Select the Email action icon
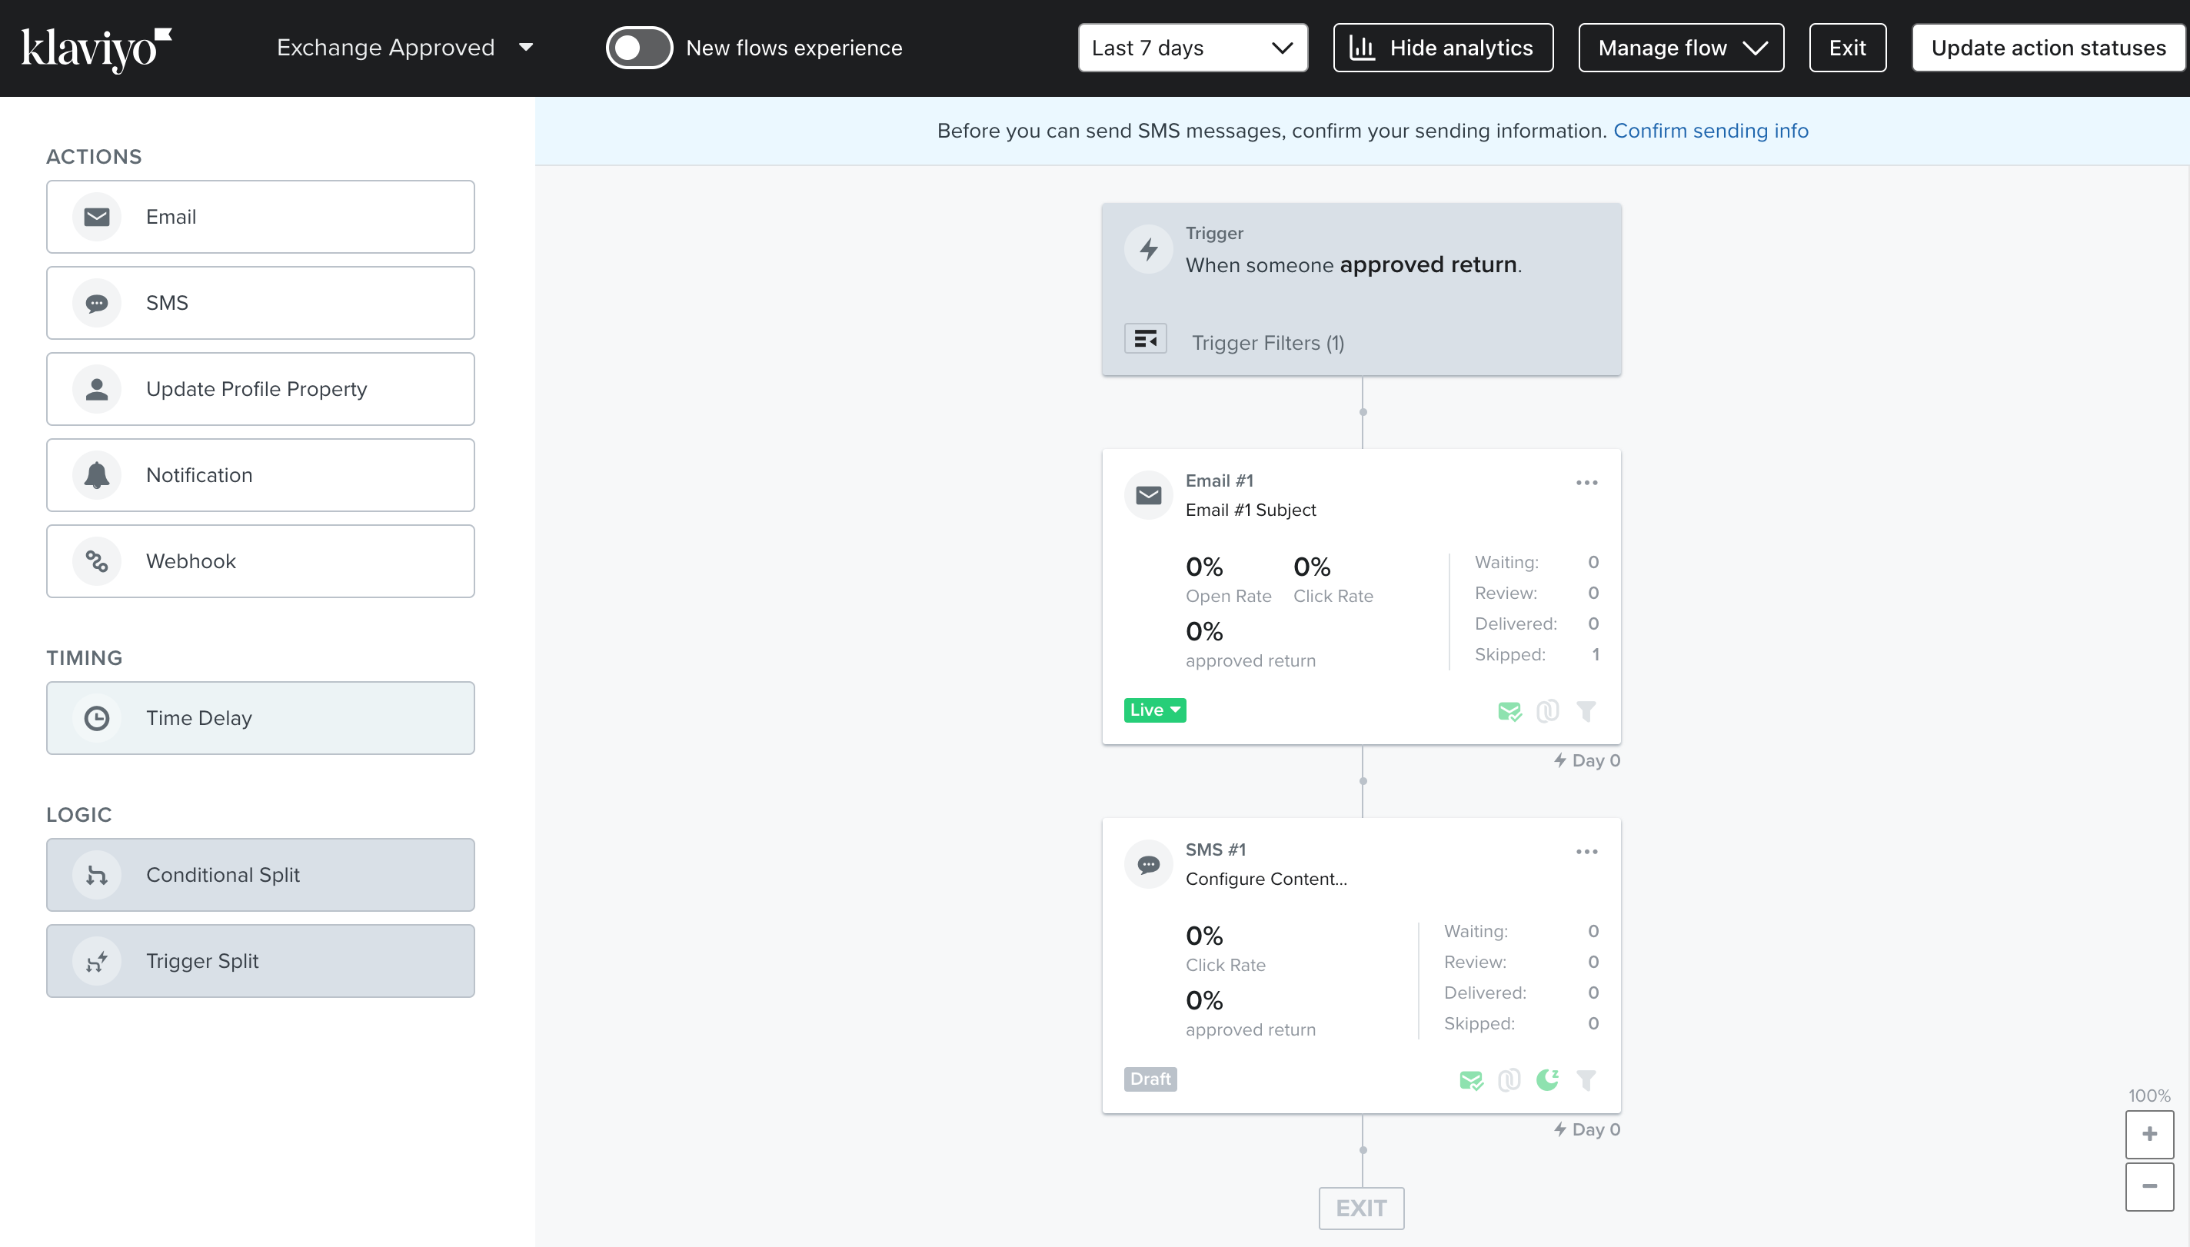The height and width of the screenshot is (1247, 2190). click(x=97, y=217)
